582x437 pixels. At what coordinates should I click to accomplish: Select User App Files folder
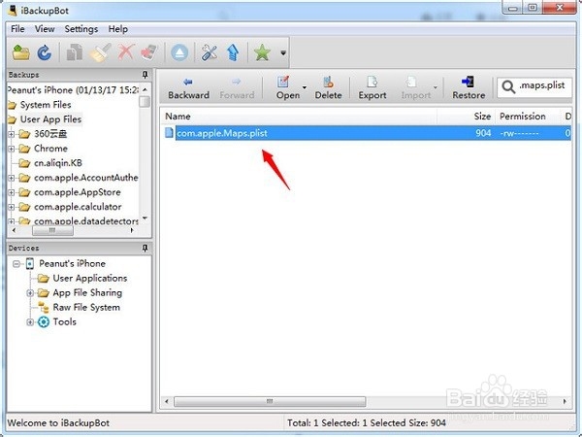pos(50,119)
